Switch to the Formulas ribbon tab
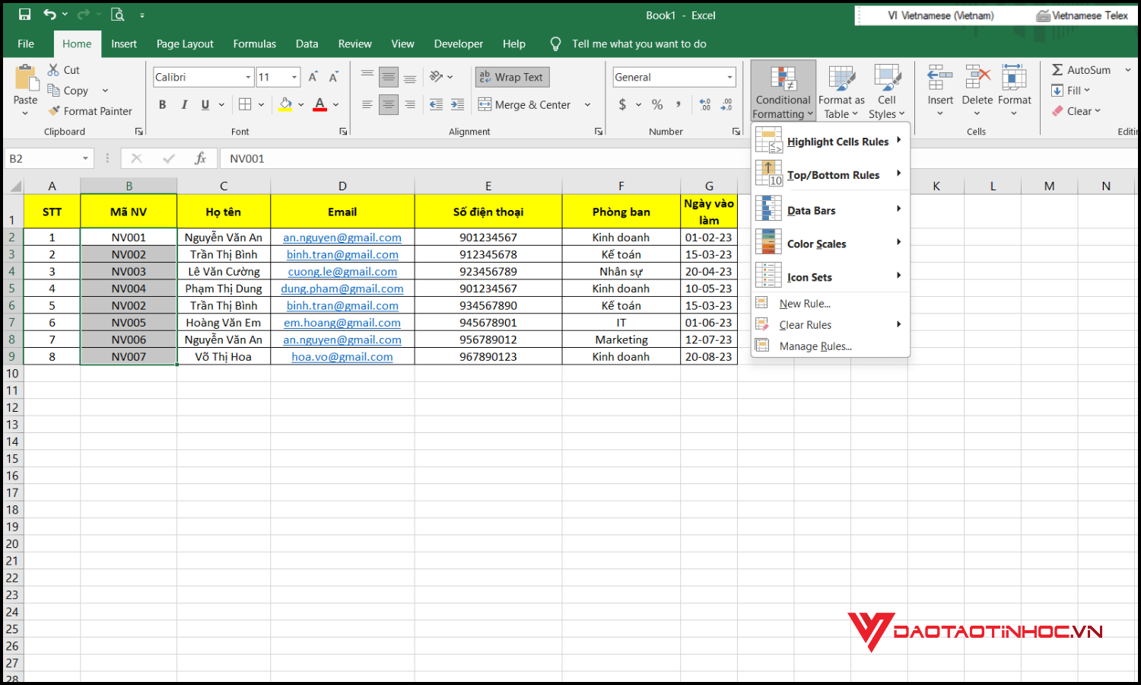The height and width of the screenshot is (685, 1141). (x=255, y=44)
